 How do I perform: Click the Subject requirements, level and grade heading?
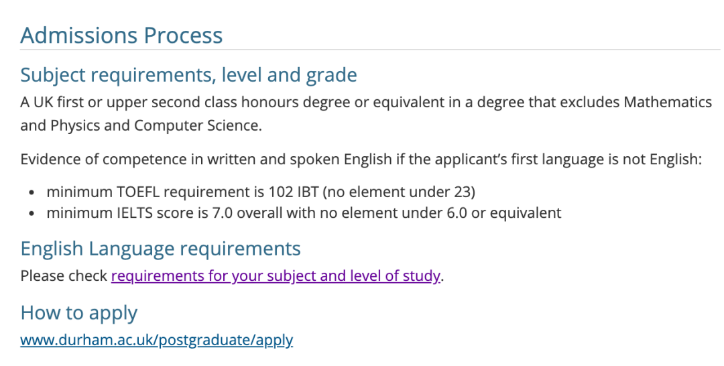pos(188,75)
